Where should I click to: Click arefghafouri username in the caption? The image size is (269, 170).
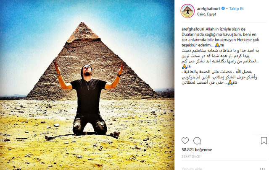point(193,29)
